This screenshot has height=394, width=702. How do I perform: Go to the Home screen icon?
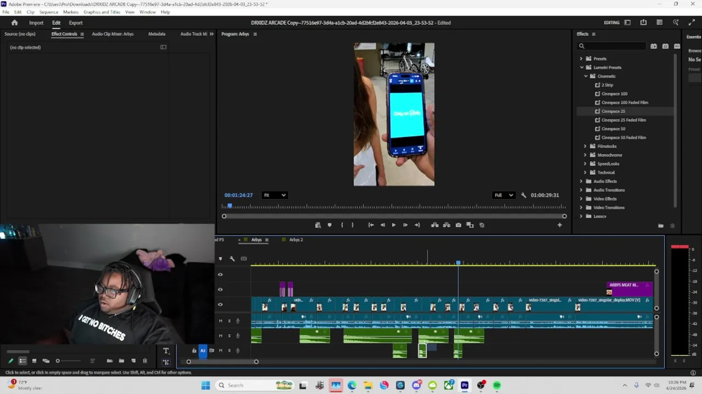[14, 22]
